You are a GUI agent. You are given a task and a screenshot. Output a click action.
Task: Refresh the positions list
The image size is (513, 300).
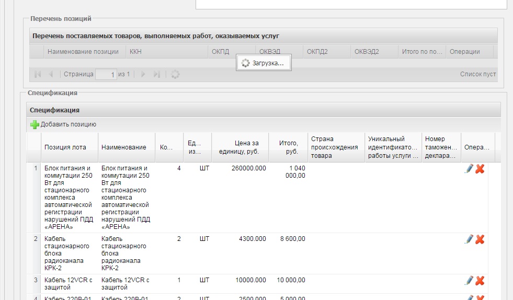point(175,74)
